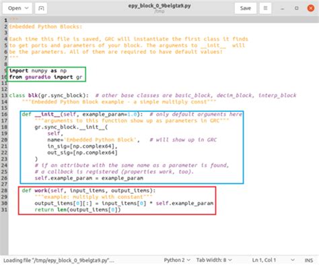
Task: Click the 'a callback is registered' comment line
Action: pos(114,172)
